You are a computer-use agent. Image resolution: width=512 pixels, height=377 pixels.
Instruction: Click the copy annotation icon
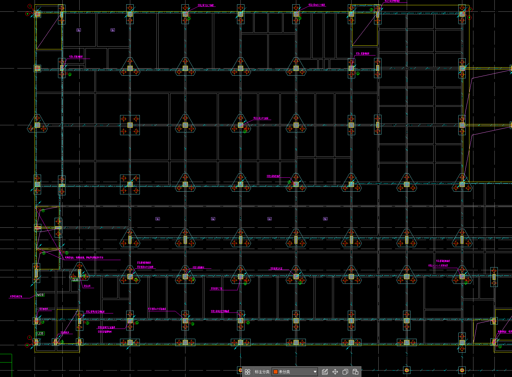point(345,372)
